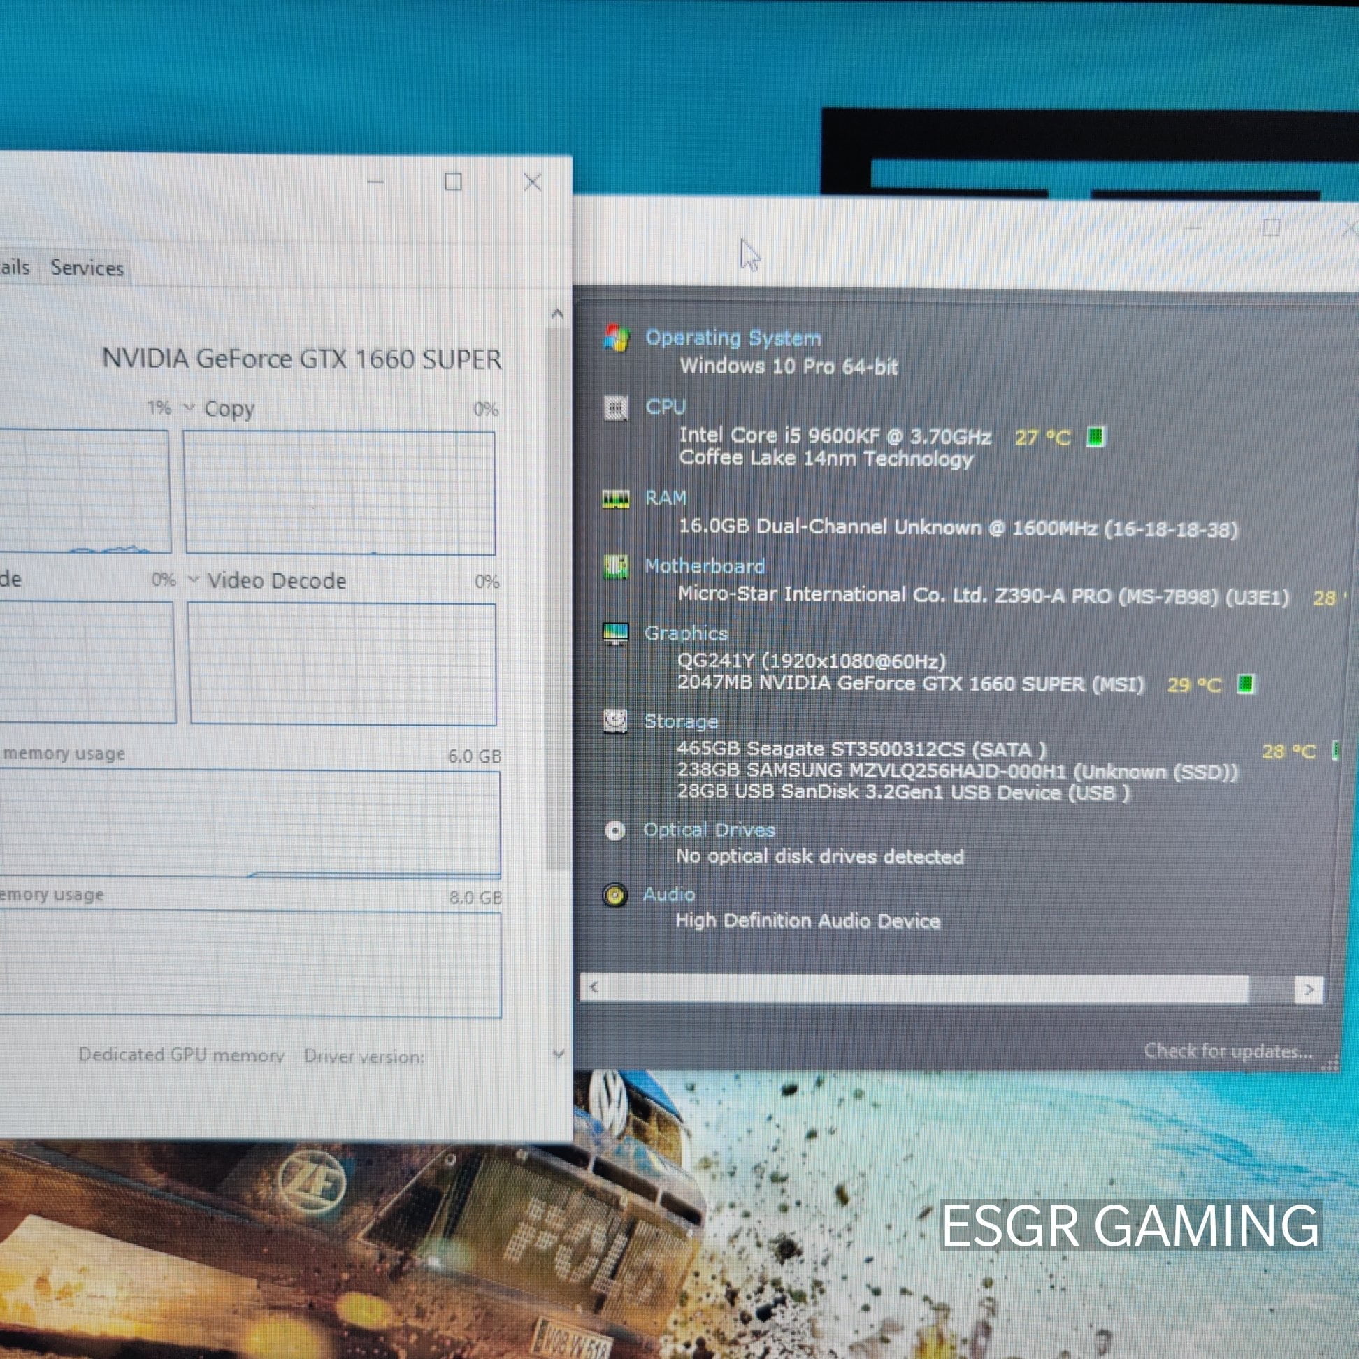This screenshot has width=1359, height=1359.
Task: Click the '27 °C' CPU temperature value
Action: click(x=1042, y=438)
